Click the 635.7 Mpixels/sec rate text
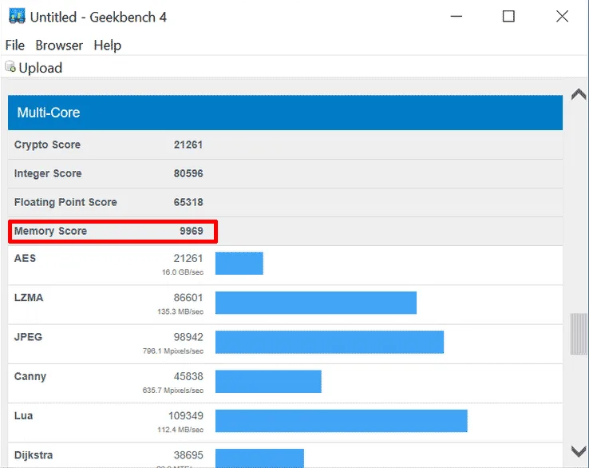589x468 pixels. [x=173, y=391]
